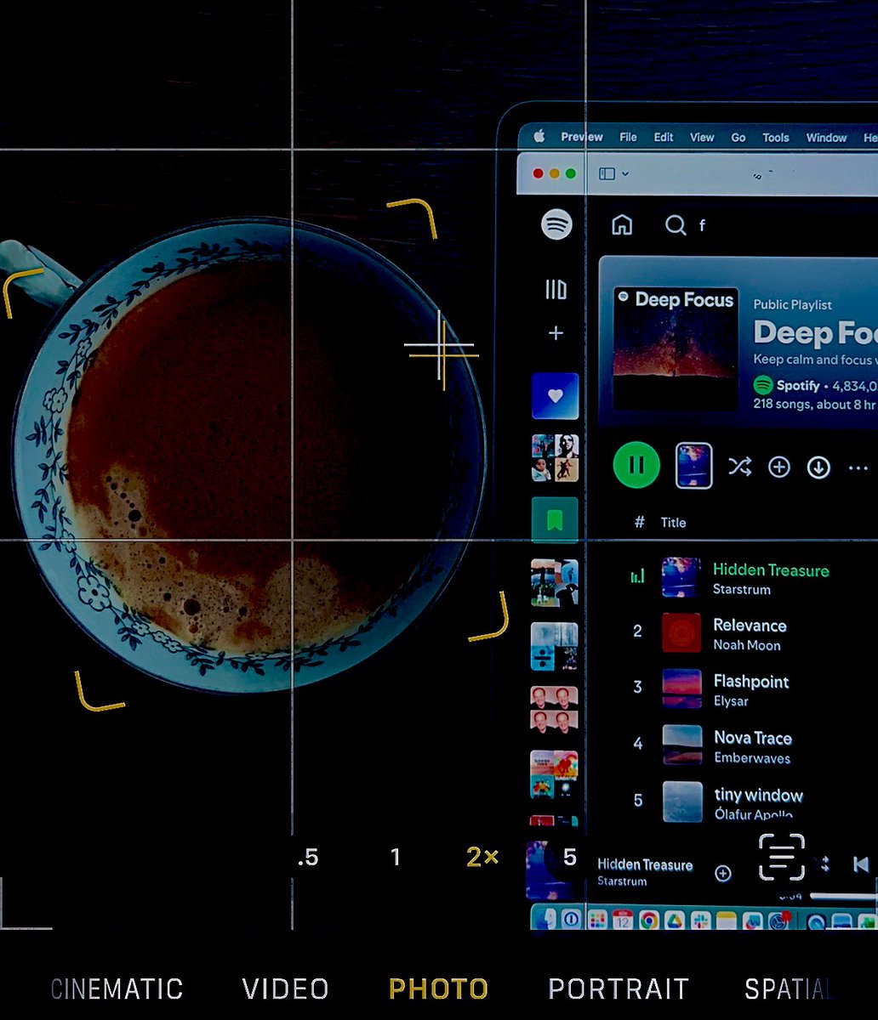This screenshot has width=878, height=1020.
Task: Select the track tiny window
Action: click(x=759, y=796)
